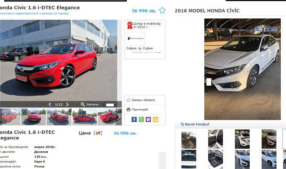Go to the next photo arrow in gallery
286x169 pixels.
coord(67,104)
